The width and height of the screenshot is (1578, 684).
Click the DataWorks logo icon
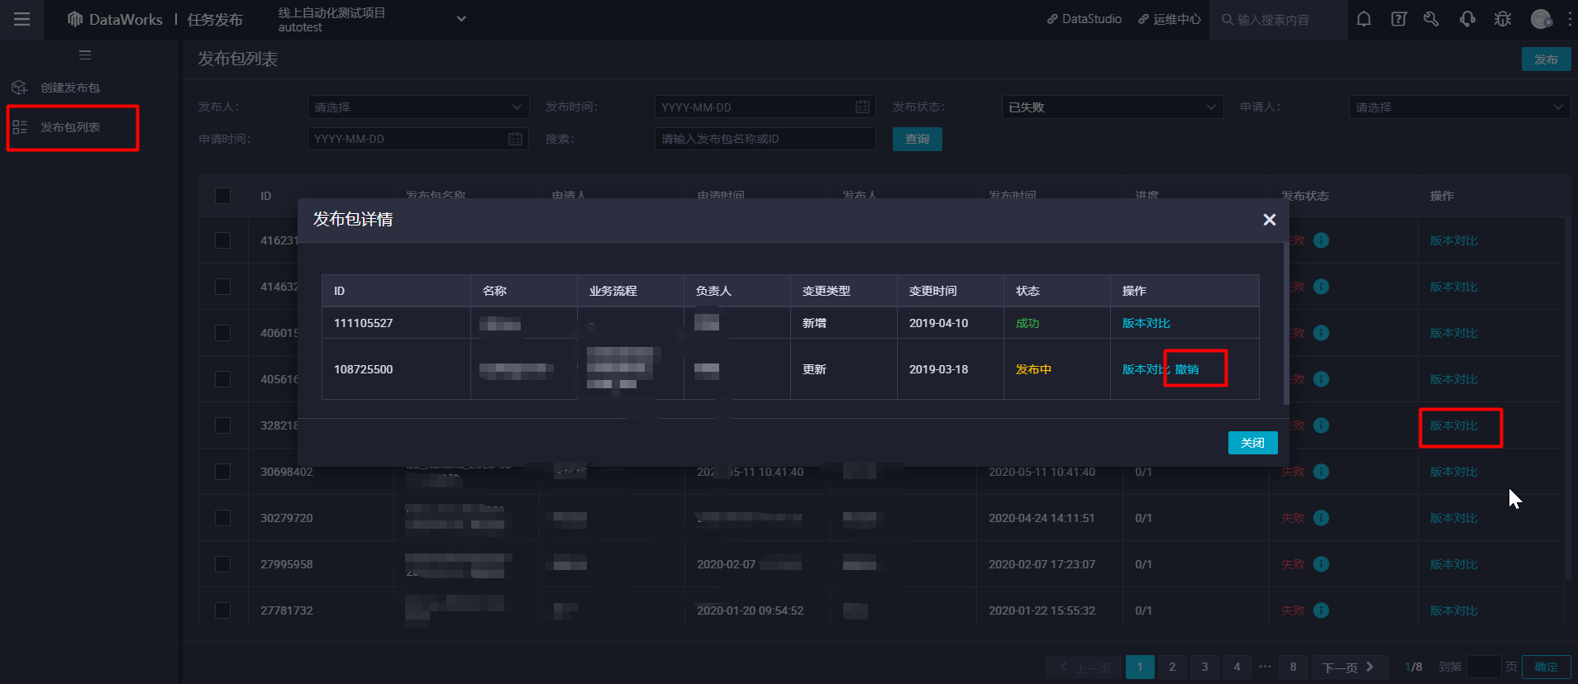[75, 19]
